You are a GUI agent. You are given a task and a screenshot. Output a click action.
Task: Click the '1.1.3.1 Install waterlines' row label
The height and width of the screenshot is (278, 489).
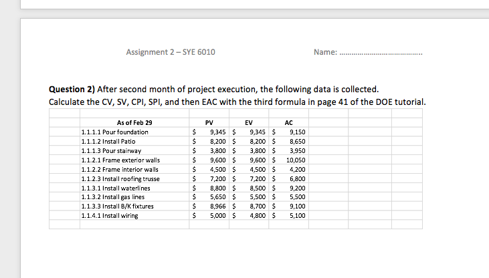[x=116, y=188]
